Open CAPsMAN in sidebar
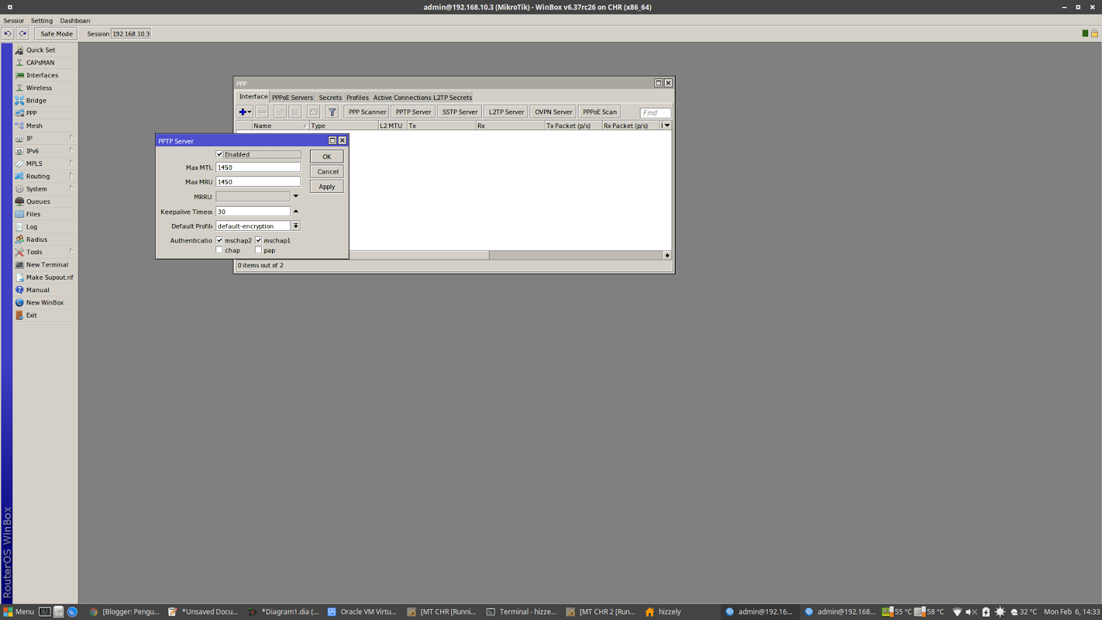Image resolution: width=1102 pixels, height=620 pixels. coord(45,63)
